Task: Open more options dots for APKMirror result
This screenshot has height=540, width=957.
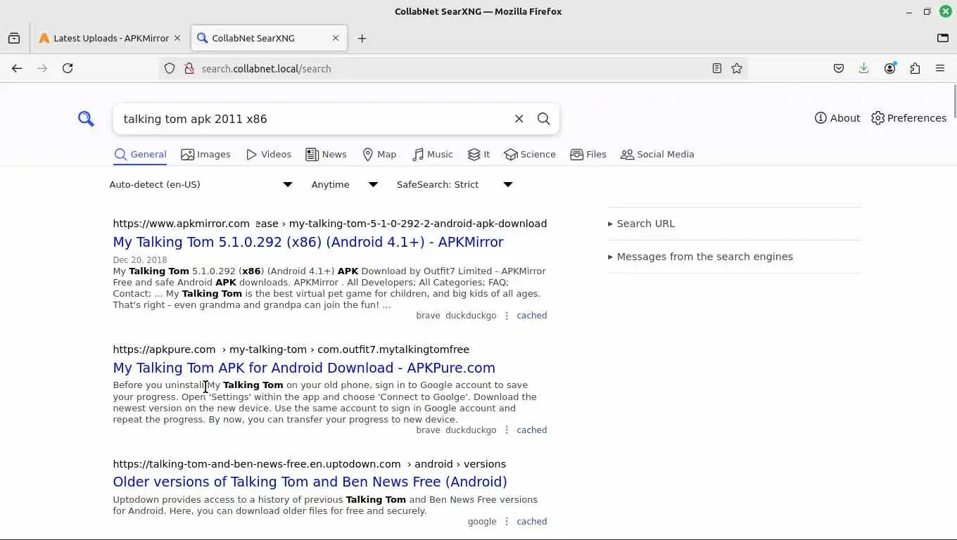Action: [x=507, y=316]
